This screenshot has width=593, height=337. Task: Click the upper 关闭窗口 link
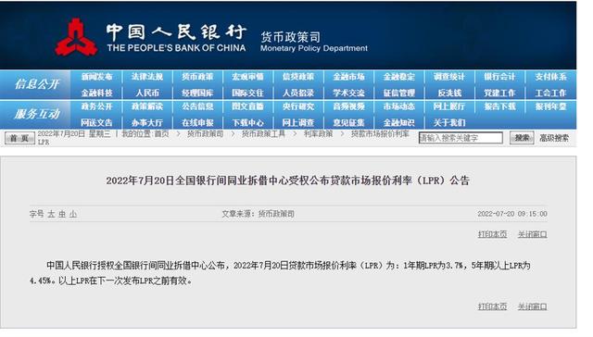point(532,234)
